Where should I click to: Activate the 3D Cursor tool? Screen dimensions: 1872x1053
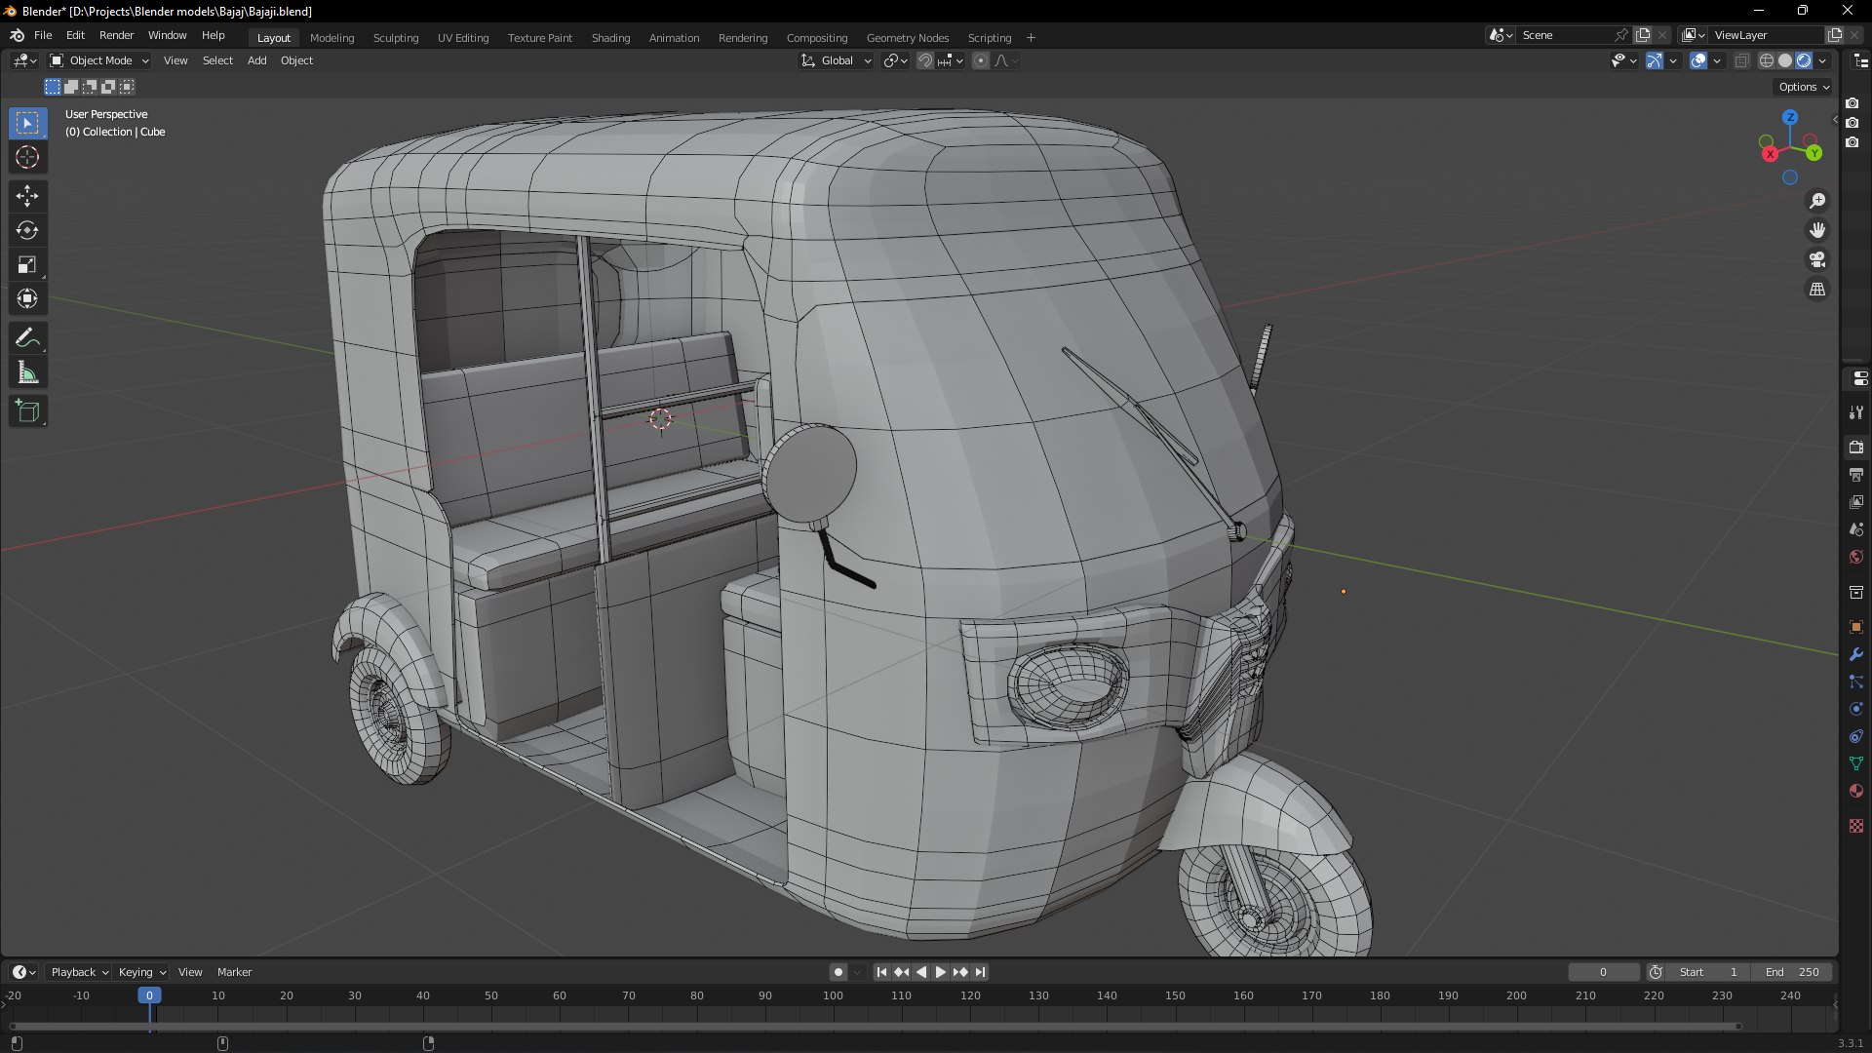(27, 157)
